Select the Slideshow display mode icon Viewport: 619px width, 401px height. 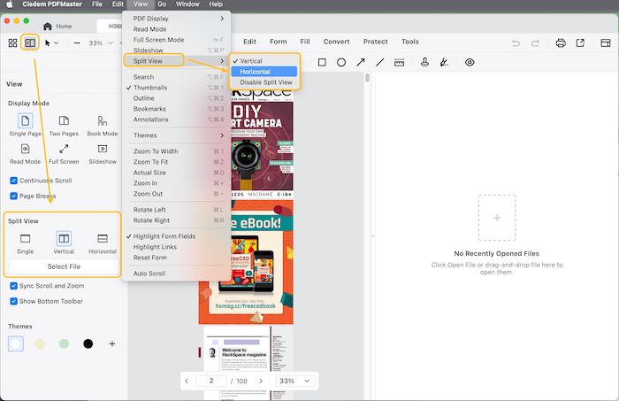[103, 149]
